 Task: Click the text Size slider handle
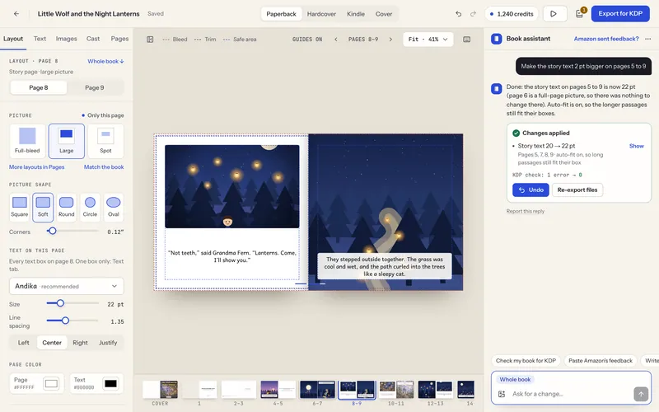pos(60,303)
